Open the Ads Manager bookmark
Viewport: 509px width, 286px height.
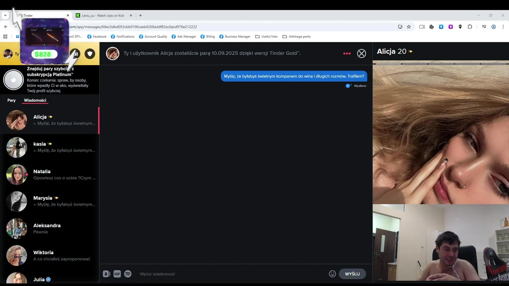184,37
